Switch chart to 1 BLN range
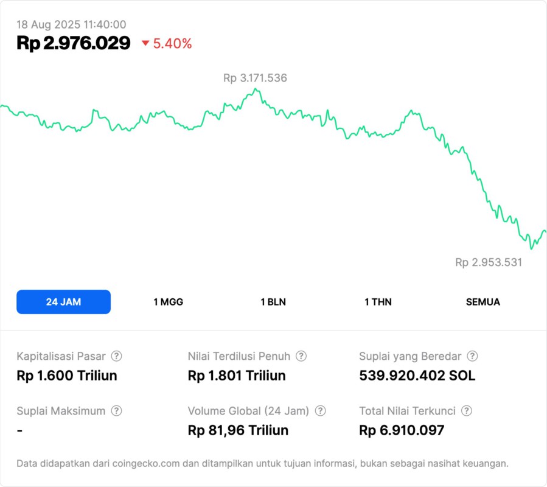Image resolution: width=547 pixels, height=487 pixels. pos(273,302)
